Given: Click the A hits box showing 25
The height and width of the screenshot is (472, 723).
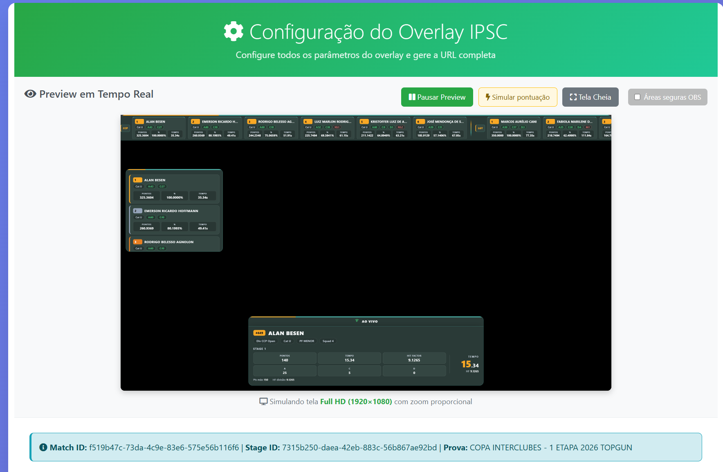Looking at the screenshot, I should pos(285,371).
